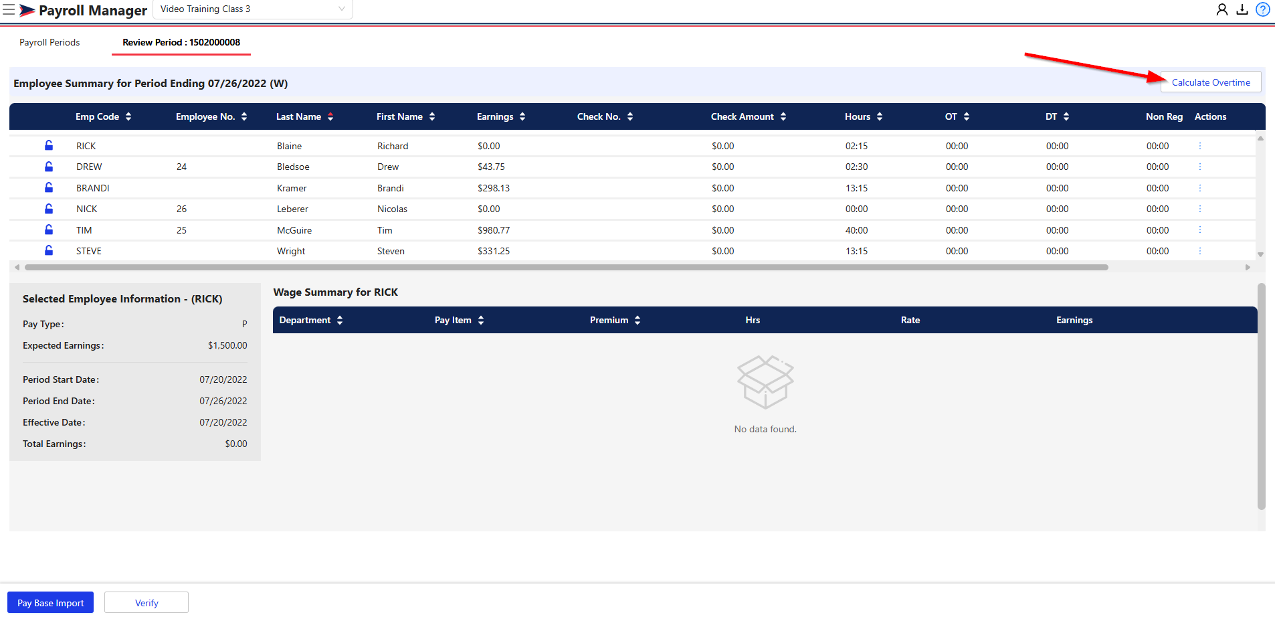Open the help question mark icon
1275x625 pixels.
[1263, 9]
